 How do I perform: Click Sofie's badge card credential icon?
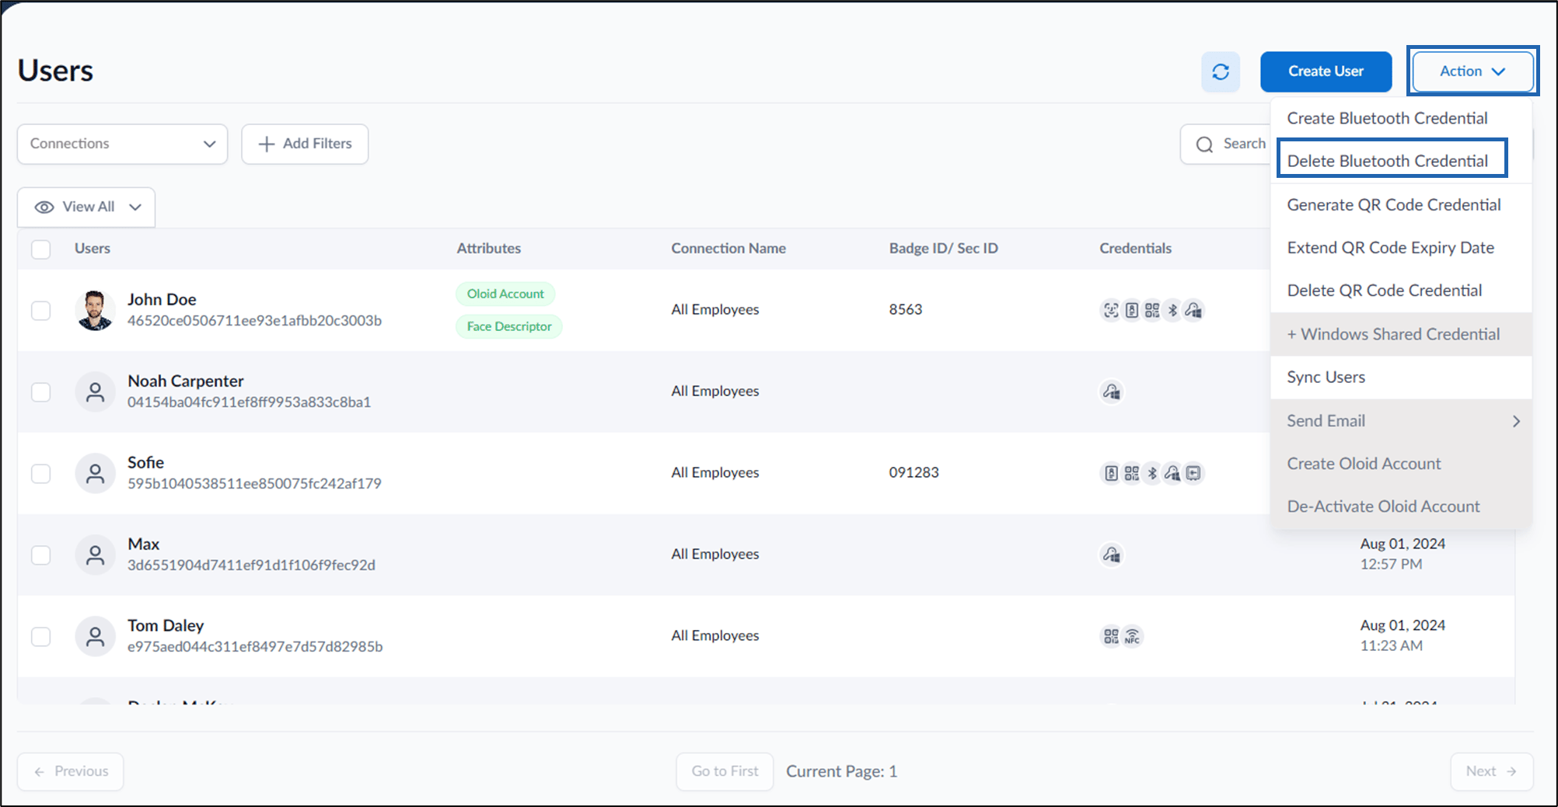1112,473
